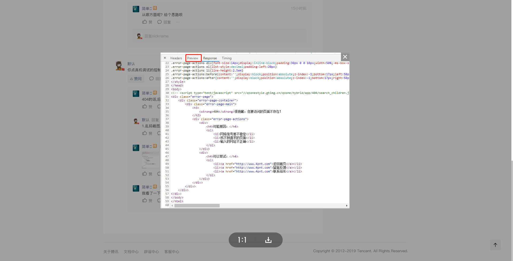The image size is (513, 261).
Task: Click the avatar beside the 回复nickname field
Action: tap(139, 36)
